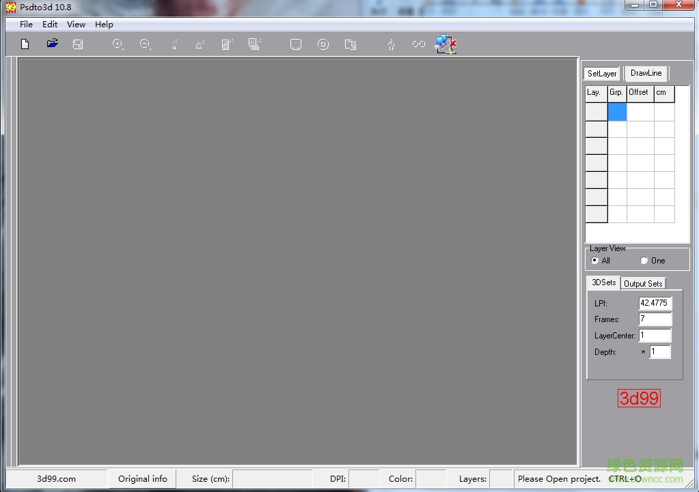
Task: Click the Layers status field
Action: coord(501,479)
